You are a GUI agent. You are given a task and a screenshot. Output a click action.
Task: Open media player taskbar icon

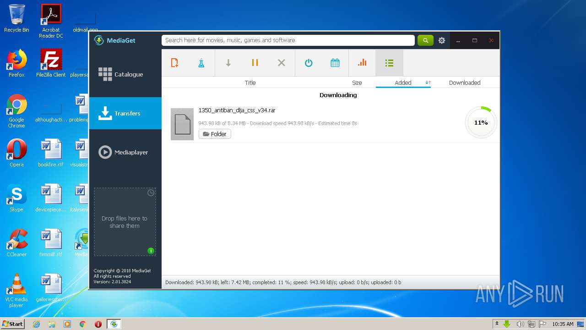(x=67, y=324)
